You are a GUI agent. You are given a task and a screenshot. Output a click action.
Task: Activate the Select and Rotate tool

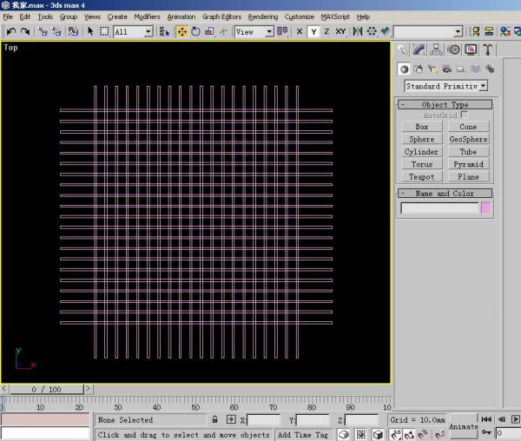[x=195, y=31]
